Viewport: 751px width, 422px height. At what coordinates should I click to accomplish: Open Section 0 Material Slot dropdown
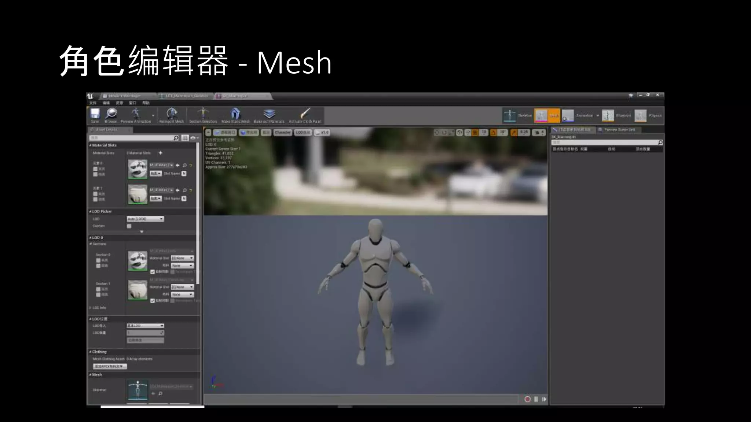pyautogui.click(x=182, y=258)
